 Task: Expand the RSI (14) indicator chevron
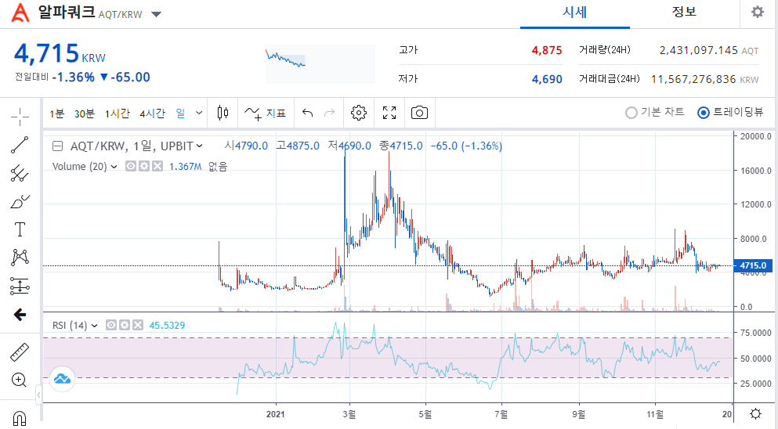pyautogui.click(x=95, y=326)
